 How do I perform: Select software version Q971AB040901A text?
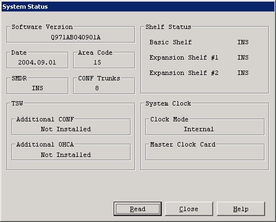pos(75,37)
